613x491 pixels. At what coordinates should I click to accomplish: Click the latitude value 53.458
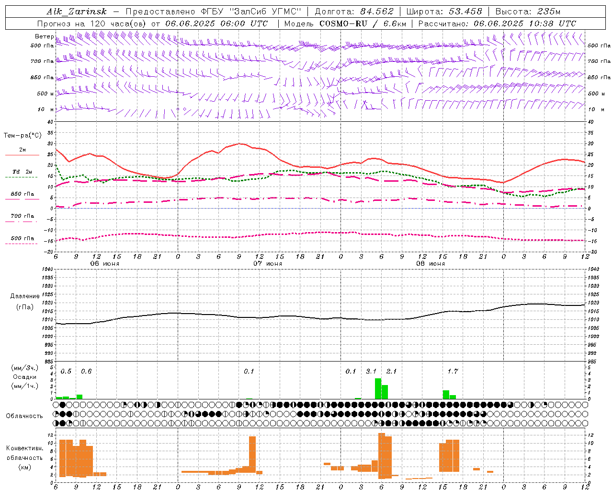[465, 12]
